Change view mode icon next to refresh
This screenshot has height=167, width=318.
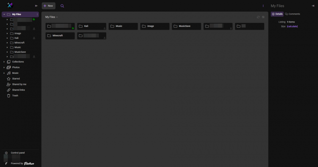pos(263,17)
